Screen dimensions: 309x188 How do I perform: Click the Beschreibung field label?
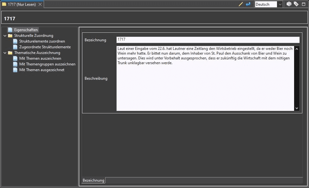(x=96, y=78)
